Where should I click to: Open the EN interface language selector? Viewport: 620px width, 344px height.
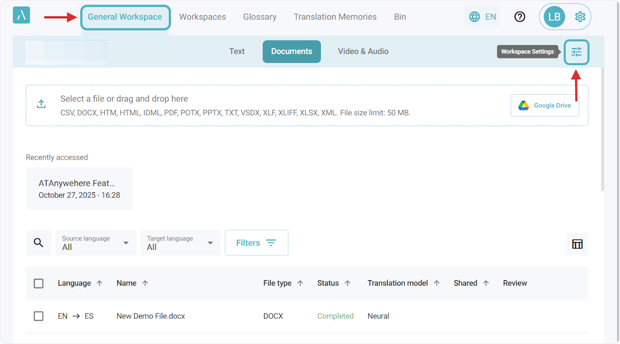(483, 17)
